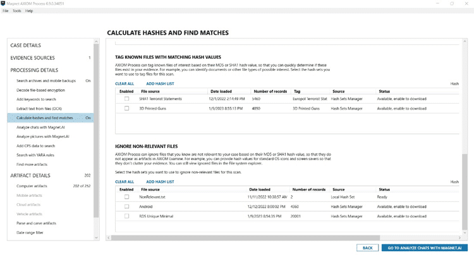Enable the 3D Printed Guns hash set
Screen dimensions: 474x255
(x=126, y=108)
